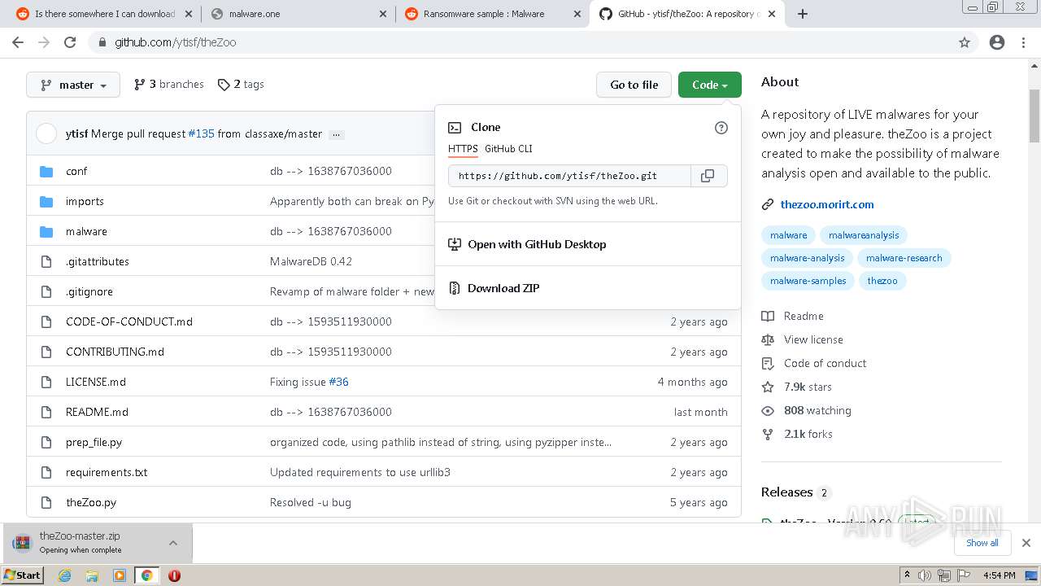1041x586 pixels.
Task: Open File Explorer from taskbar
Action: [x=92, y=575]
